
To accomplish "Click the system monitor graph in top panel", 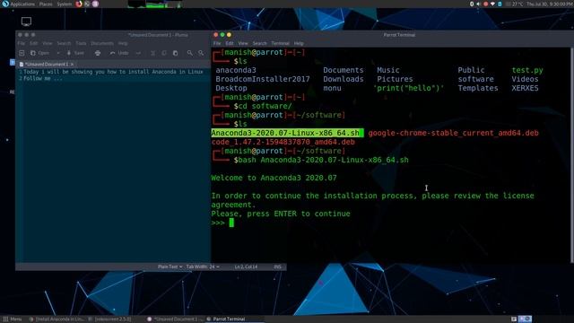I will 155,4.
